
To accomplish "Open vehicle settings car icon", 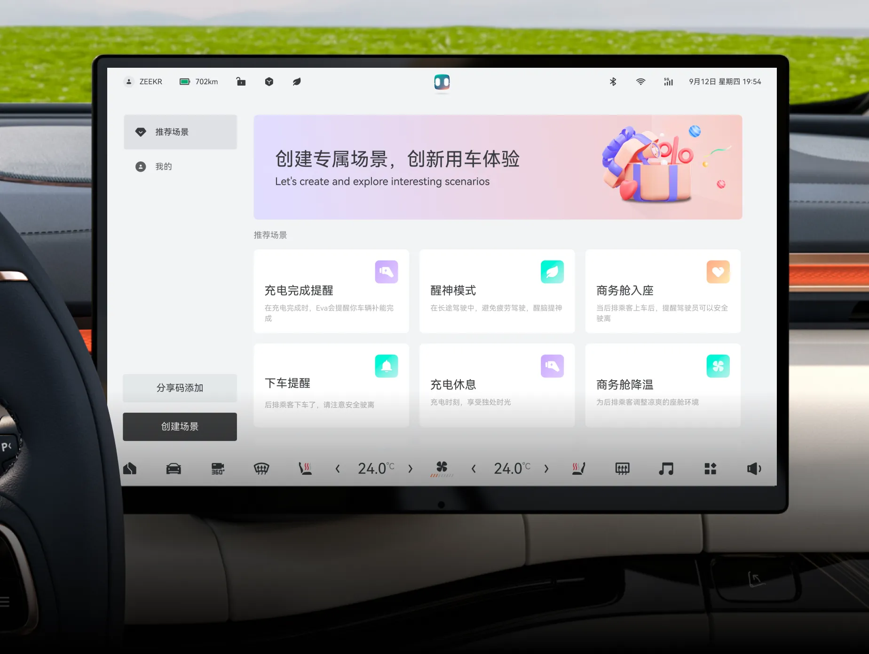I will 174,469.
